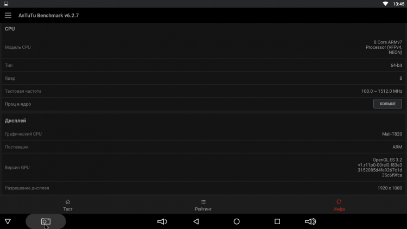This screenshot has width=407, height=229.
Task: Select the Тактовая частота row
Action: [x=203, y=91]
